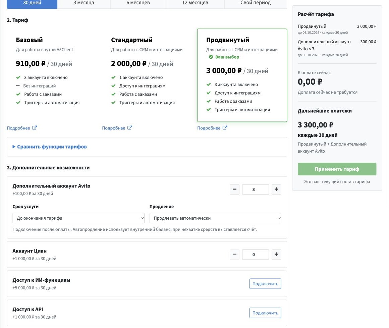Choose the Стандартный tariff card

[147, 75]
